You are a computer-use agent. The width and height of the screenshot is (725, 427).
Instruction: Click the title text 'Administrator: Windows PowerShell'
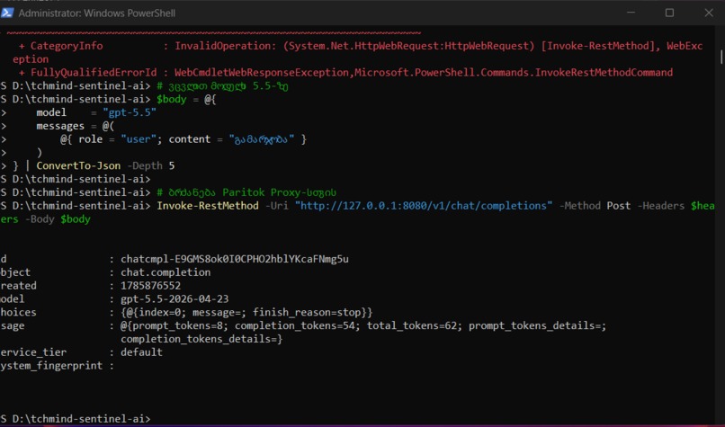click(x=96, y=13)
